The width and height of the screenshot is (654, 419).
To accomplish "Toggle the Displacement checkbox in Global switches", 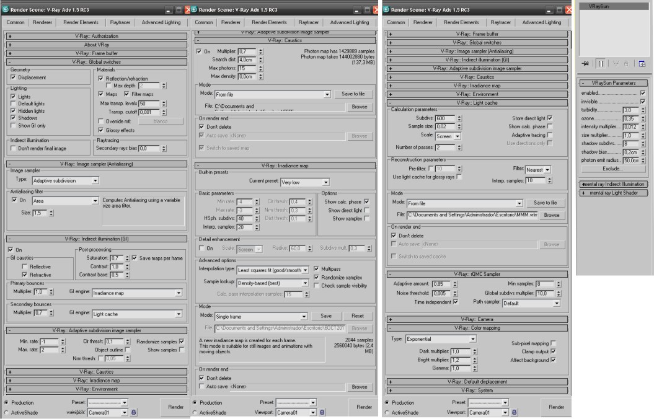I will coord(14,77).
